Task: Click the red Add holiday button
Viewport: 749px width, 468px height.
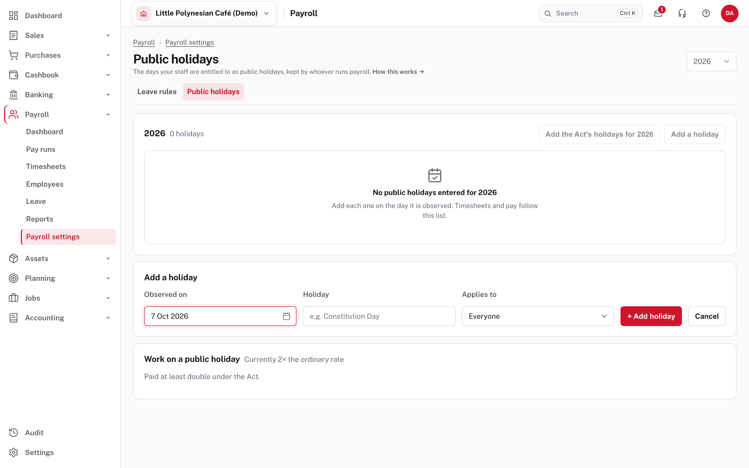Action: (651, 316)
